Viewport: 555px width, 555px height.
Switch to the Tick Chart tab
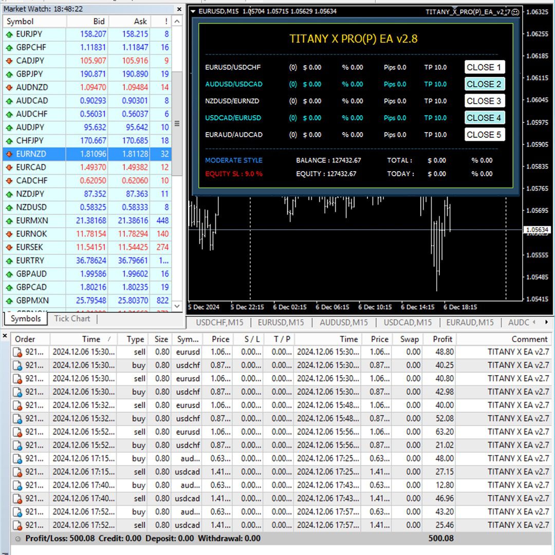(x=72, y=319)
